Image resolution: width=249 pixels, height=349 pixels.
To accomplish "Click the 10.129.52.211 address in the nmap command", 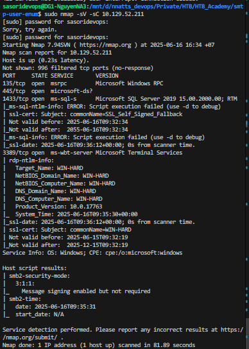I will [123, 14].
